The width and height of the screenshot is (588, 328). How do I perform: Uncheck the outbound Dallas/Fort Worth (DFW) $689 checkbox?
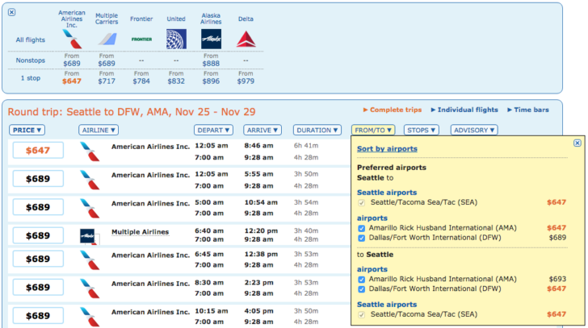(x=362, y=238)
